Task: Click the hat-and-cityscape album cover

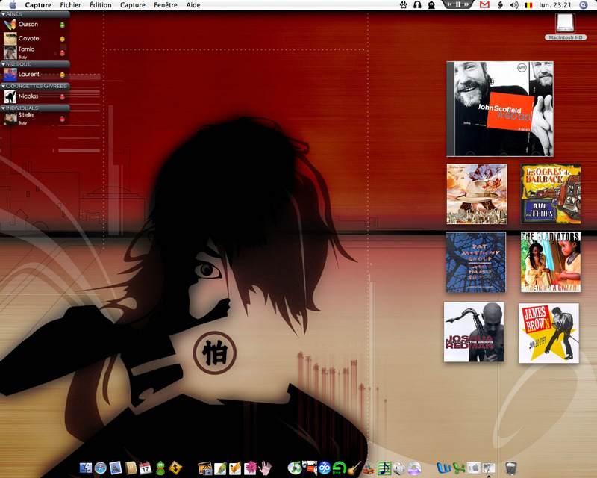Action: click(477, 193)
